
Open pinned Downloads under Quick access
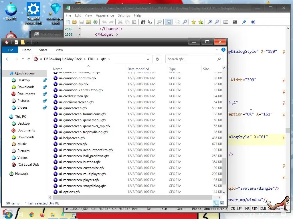pyautogui.click(x=26, y=87)
